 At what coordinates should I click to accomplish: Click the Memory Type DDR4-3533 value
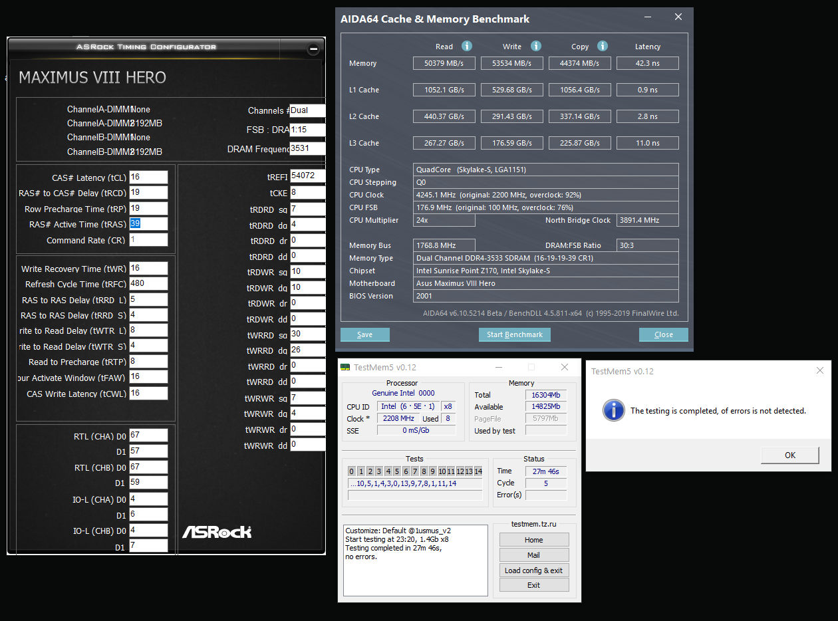tap(546, 258)
